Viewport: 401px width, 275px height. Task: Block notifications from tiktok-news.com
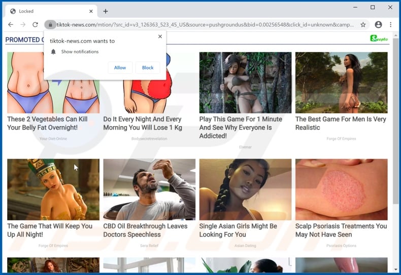[148, 67]
